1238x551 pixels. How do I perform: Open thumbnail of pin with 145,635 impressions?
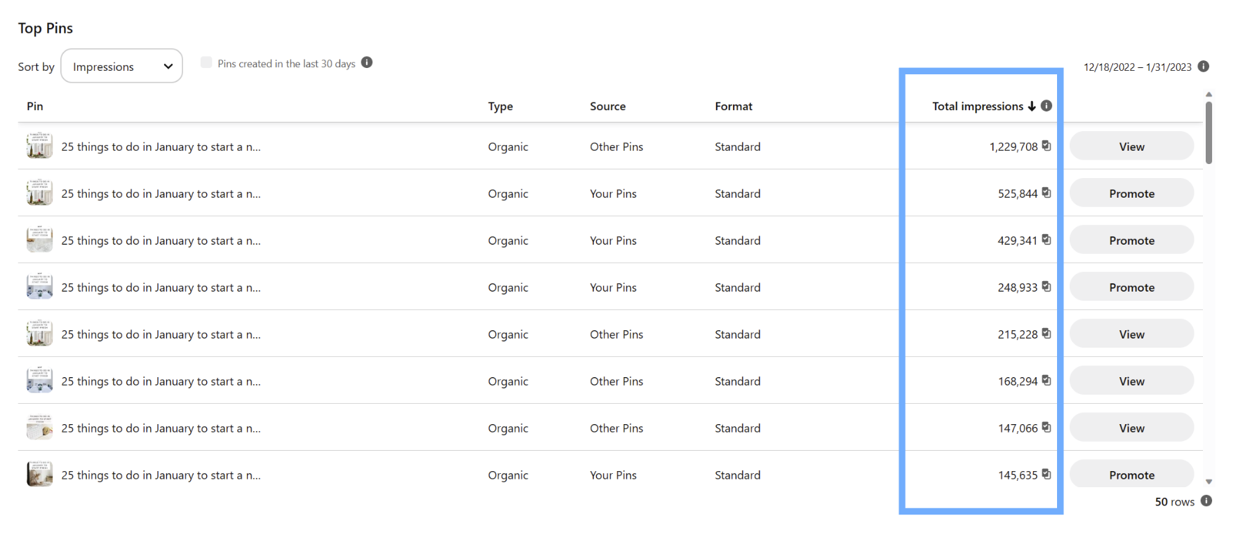pyautogui.click(x=39, y=474)
